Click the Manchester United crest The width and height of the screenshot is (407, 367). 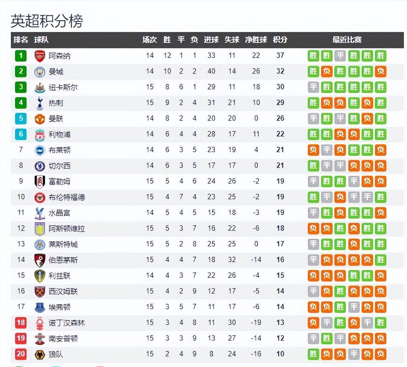pos(40,119)
